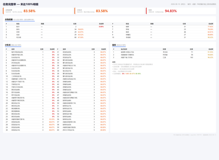The image size is (219, 160).
Task: Click the green 98-99% legend color sample
Action: [138, 74]
